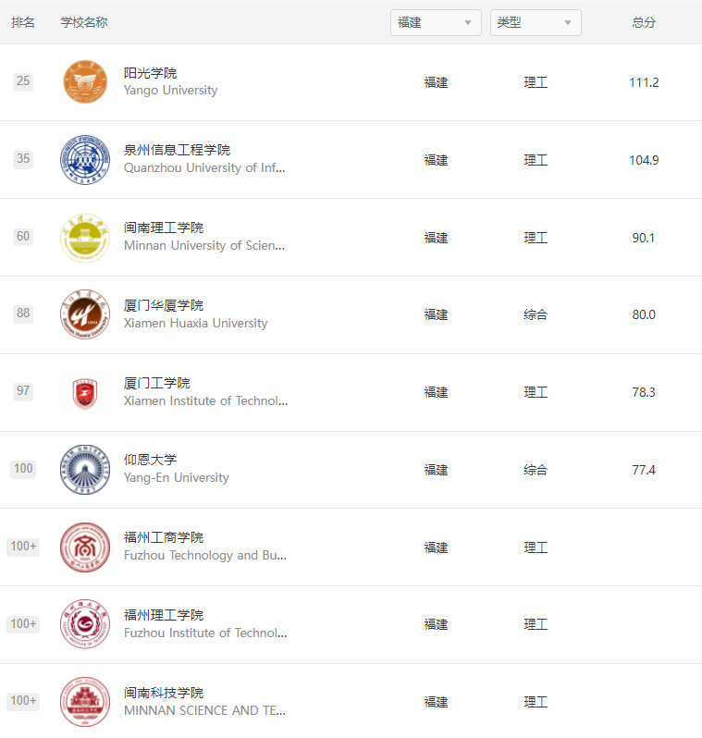Image resolution: width=702 pixels, height=738 pixels.
Task: Click the rank 25 badge
Action: (x=23, y=81)
